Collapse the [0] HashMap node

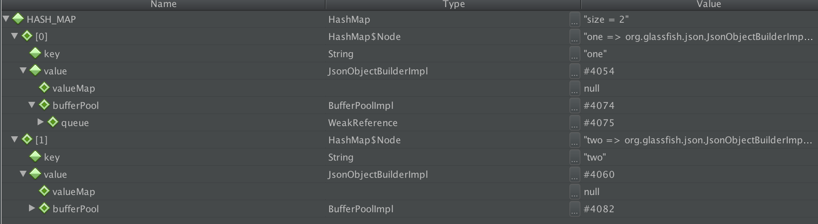pyautogui.click(x=14, y=36)
